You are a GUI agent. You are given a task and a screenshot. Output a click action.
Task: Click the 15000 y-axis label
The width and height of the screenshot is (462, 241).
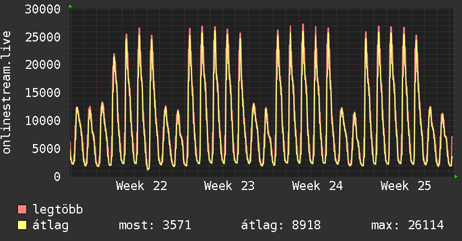[43, 93]
